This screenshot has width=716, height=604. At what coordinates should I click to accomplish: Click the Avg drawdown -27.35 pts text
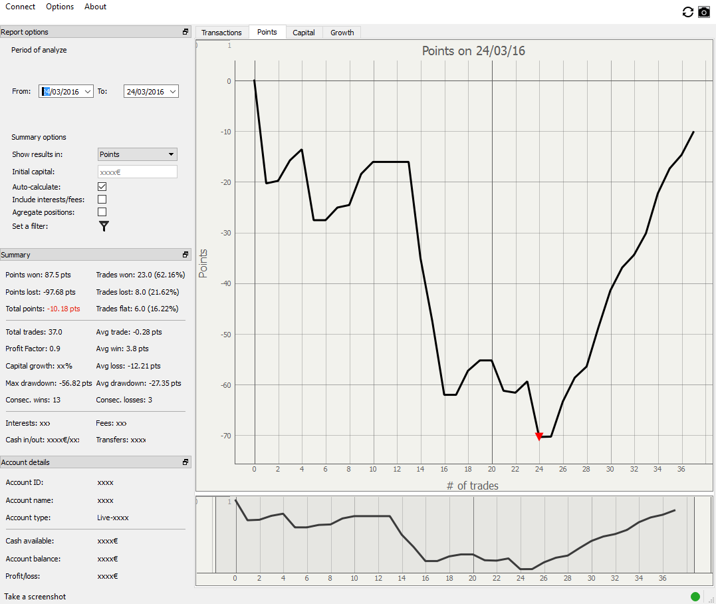pyautogui.click(x=138, y=383)
